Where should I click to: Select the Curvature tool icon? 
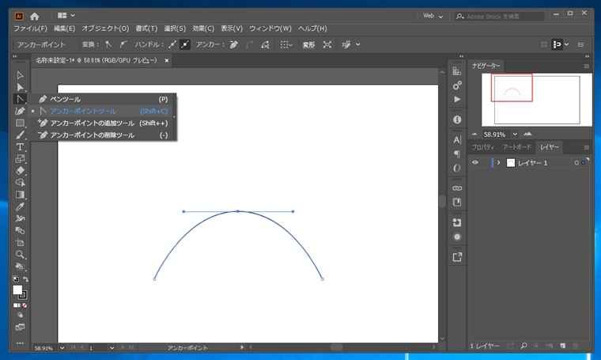(20, 112)
